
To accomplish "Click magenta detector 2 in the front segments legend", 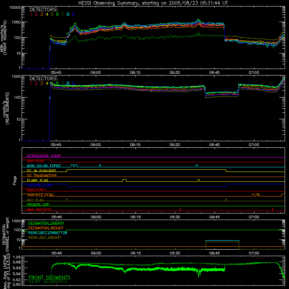I will click(36, 14).
